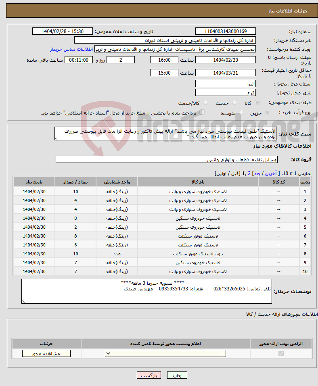Click the کد کالا column header
318x386 pixels.
click(x=278, y=182)
